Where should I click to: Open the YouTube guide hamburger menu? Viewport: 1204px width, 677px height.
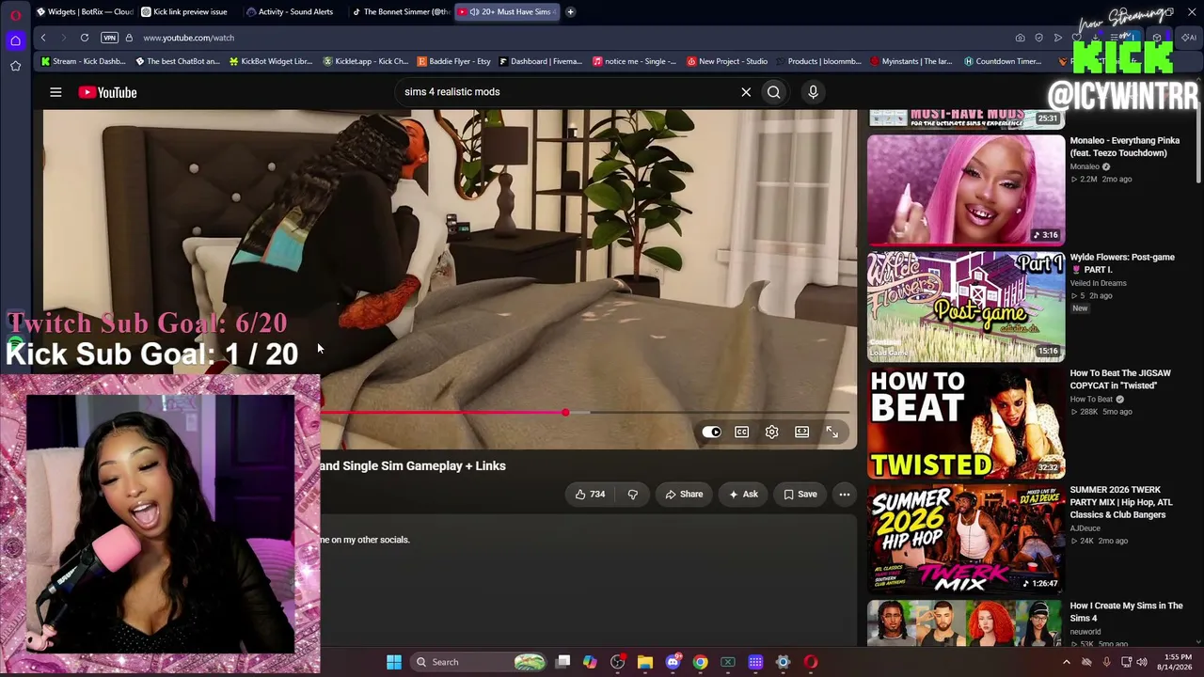[x=55, y=92]
